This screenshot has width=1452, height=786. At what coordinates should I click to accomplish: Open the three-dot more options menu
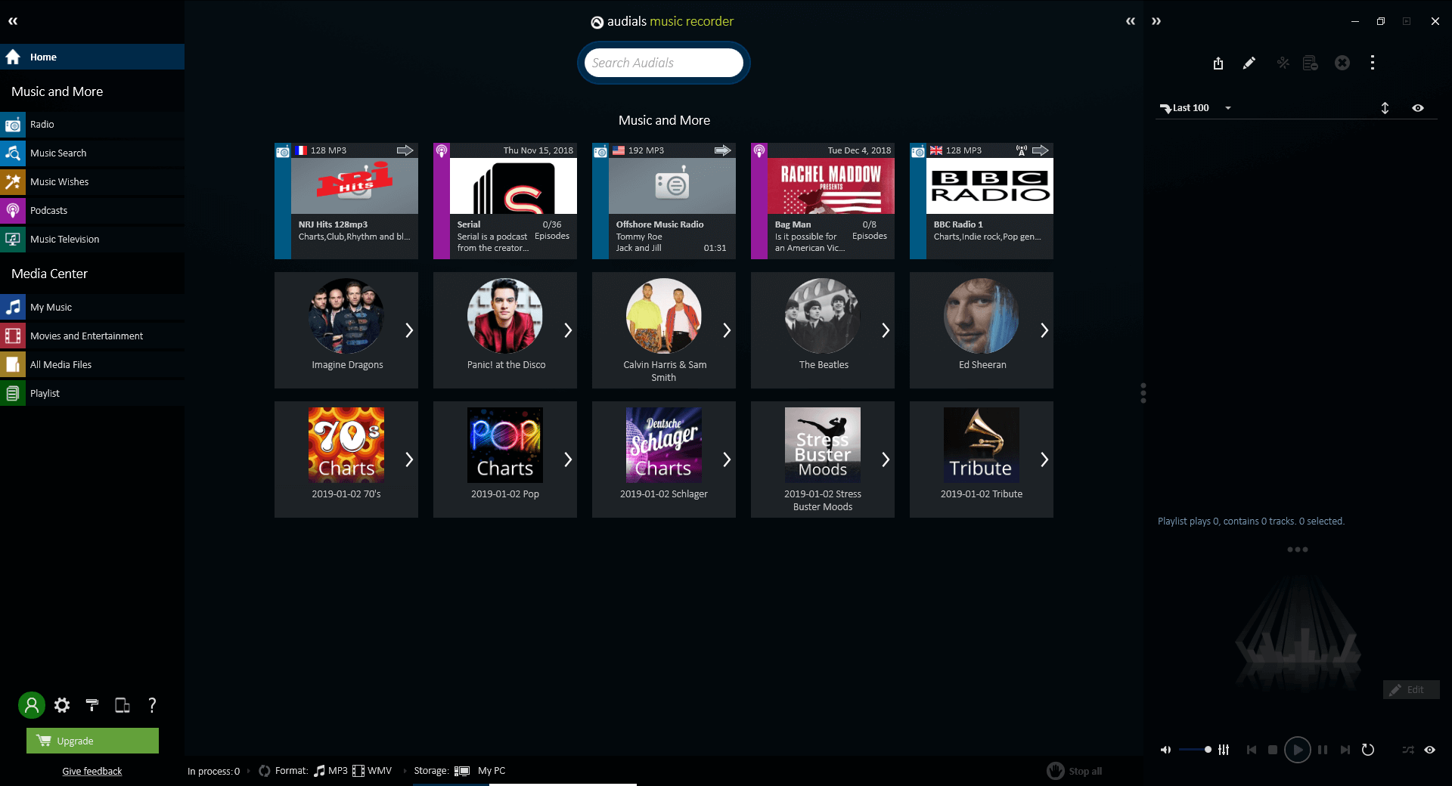pos(1373,63)
